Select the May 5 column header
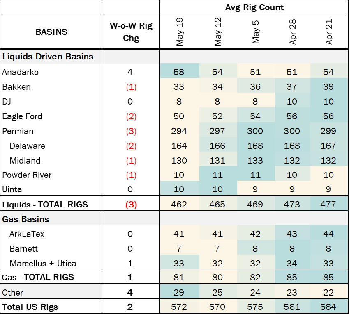The height and width of the screenshot is (314, 349). click(x=255, y=32)
